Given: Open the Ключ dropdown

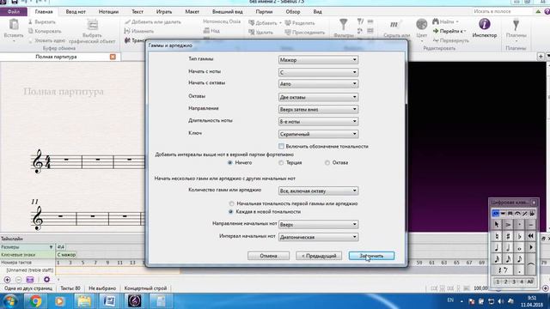Looking at the screenshot, I should pos(318,134).
